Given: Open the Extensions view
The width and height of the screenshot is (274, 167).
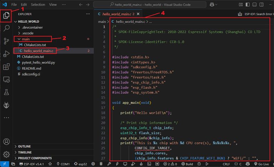Looking at the screenshot, I should pyautogui.click(x=6, y=67).
